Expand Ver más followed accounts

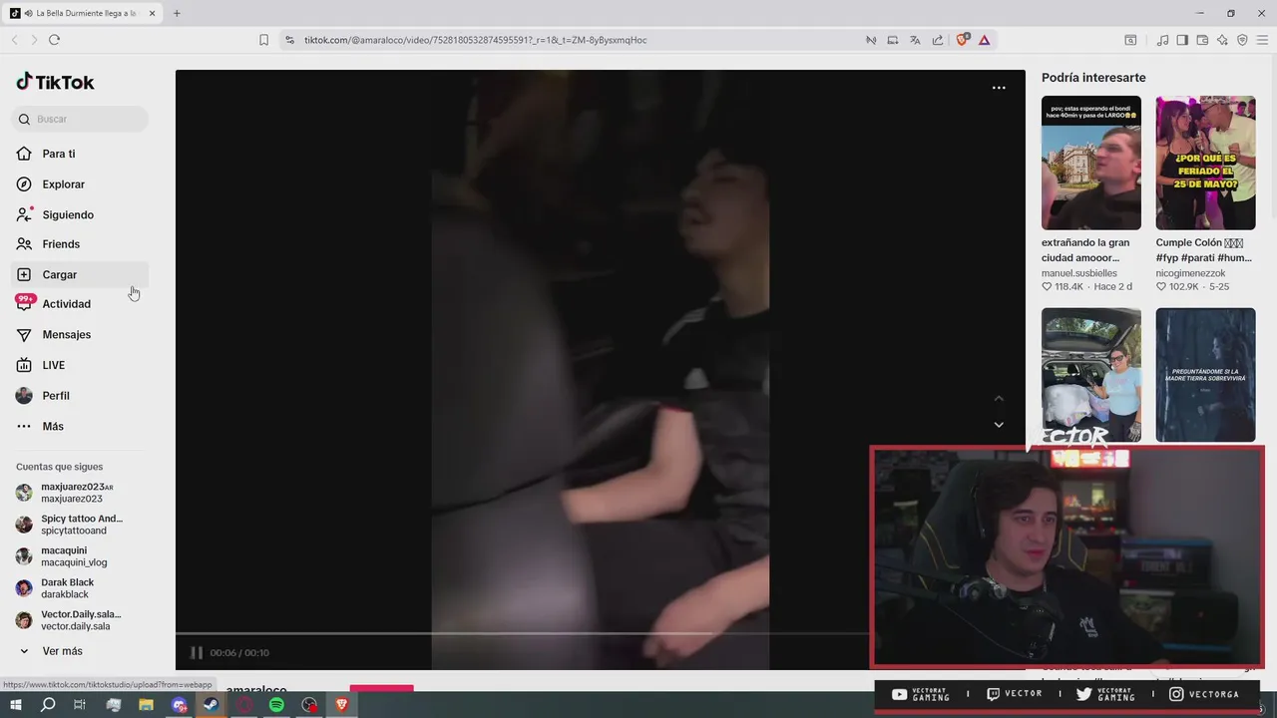point(62,651)
